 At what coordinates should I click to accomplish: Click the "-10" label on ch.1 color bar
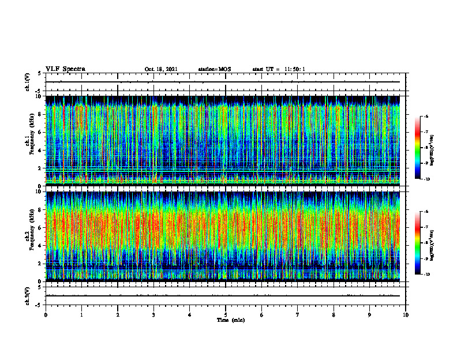click(427, 179)
